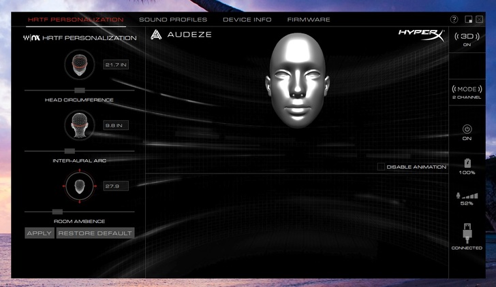
Task: Toggle the power ON button
Action: (x=467, y=129)
